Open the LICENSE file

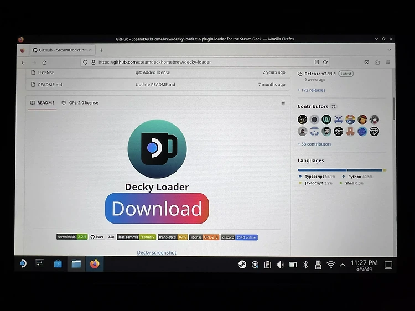(x=46, y=72)
